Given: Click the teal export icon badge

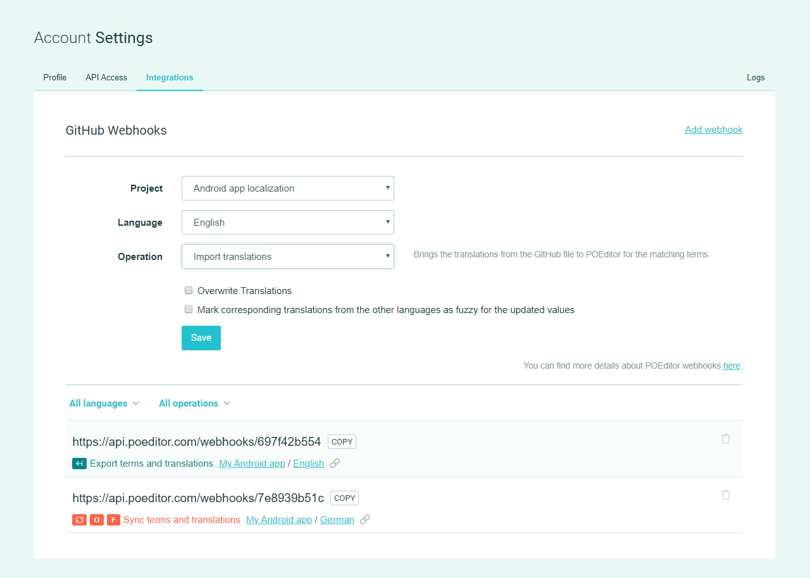Looking at the screenshot, I should tap(79, 464).
